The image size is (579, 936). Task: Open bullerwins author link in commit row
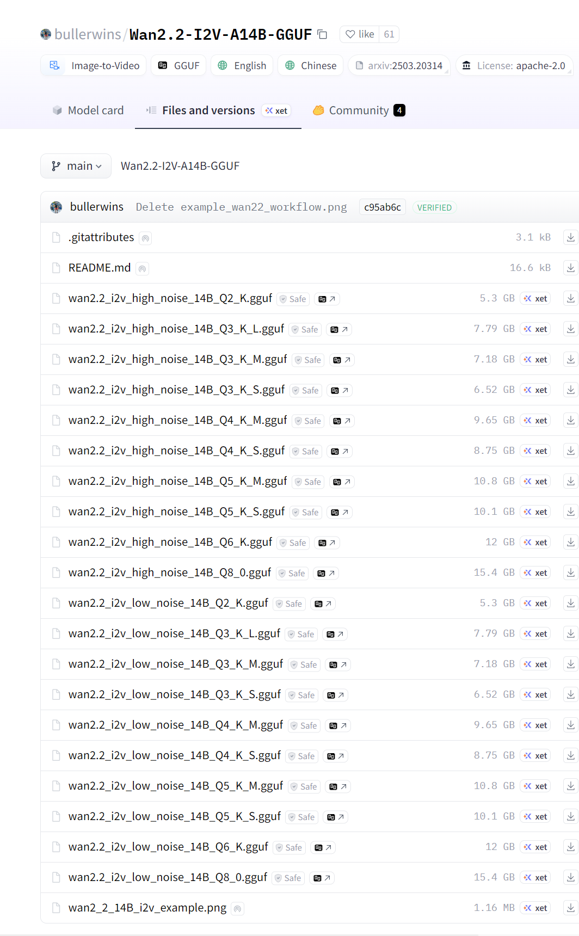pos(97,207)
